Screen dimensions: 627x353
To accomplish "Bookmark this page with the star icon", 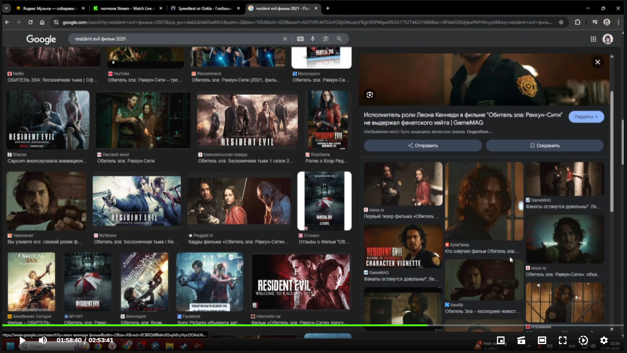I will pos(561,22).
